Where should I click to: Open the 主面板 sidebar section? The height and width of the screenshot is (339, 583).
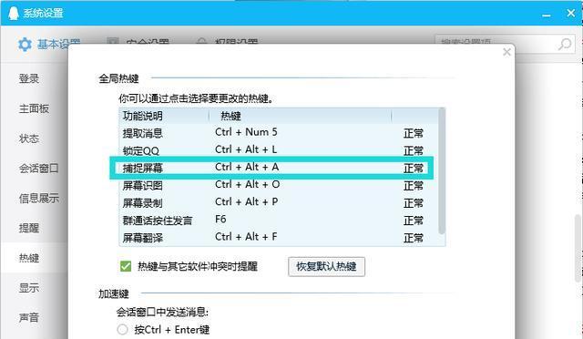(34, 108)
